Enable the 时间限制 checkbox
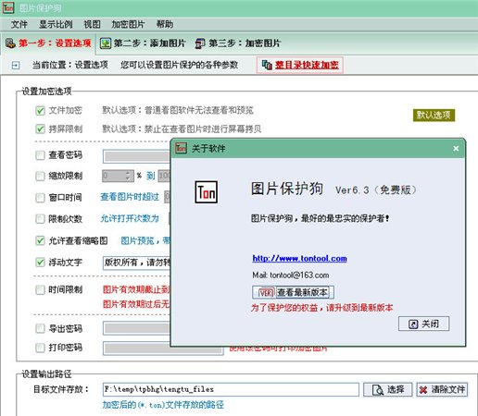The image size is (478, 416). pyautogui.click(x=40, y=289)
